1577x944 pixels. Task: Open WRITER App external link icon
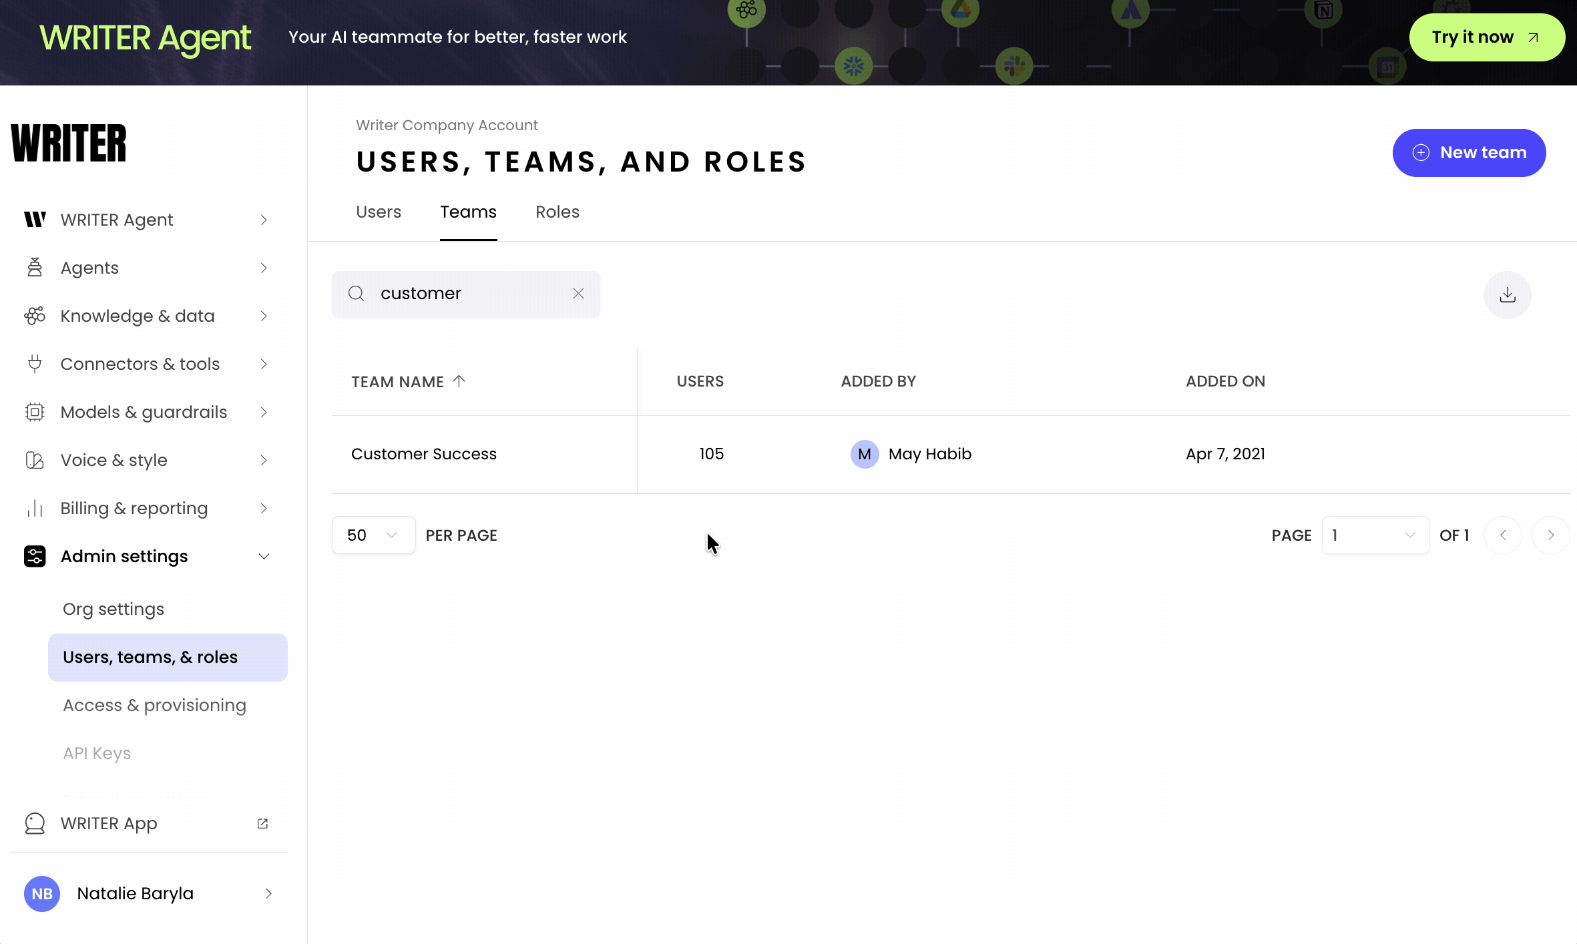click(x=262, y=823)
